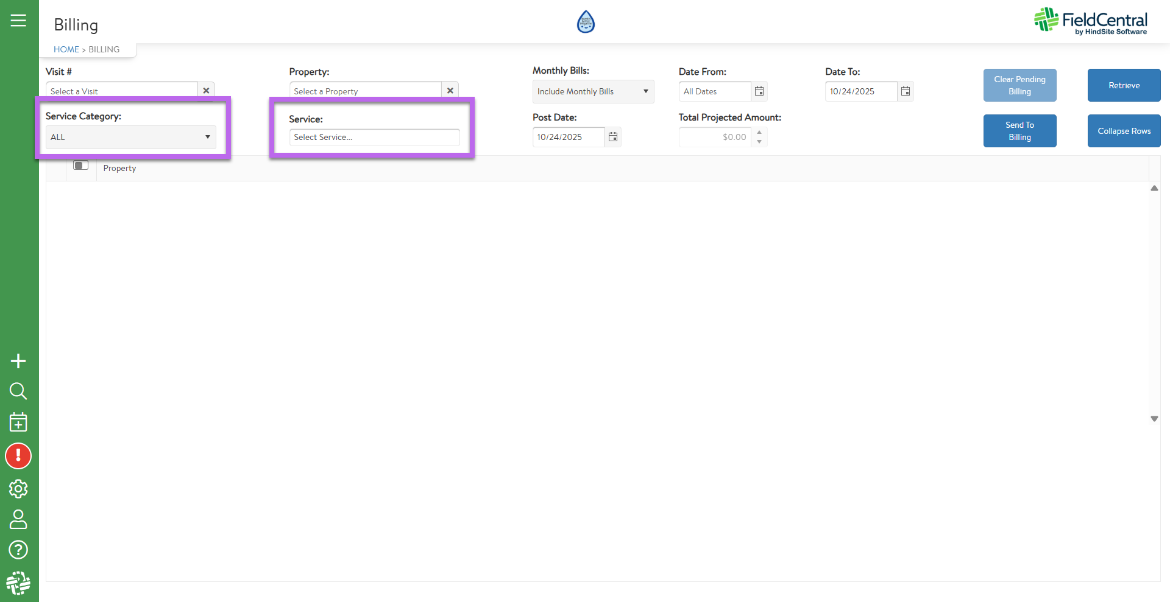The height and width of the screenshot is (602, 1170).
Task: Click the red alert exclamation icon
Action: pyautogui.click(x=18, y=456)
